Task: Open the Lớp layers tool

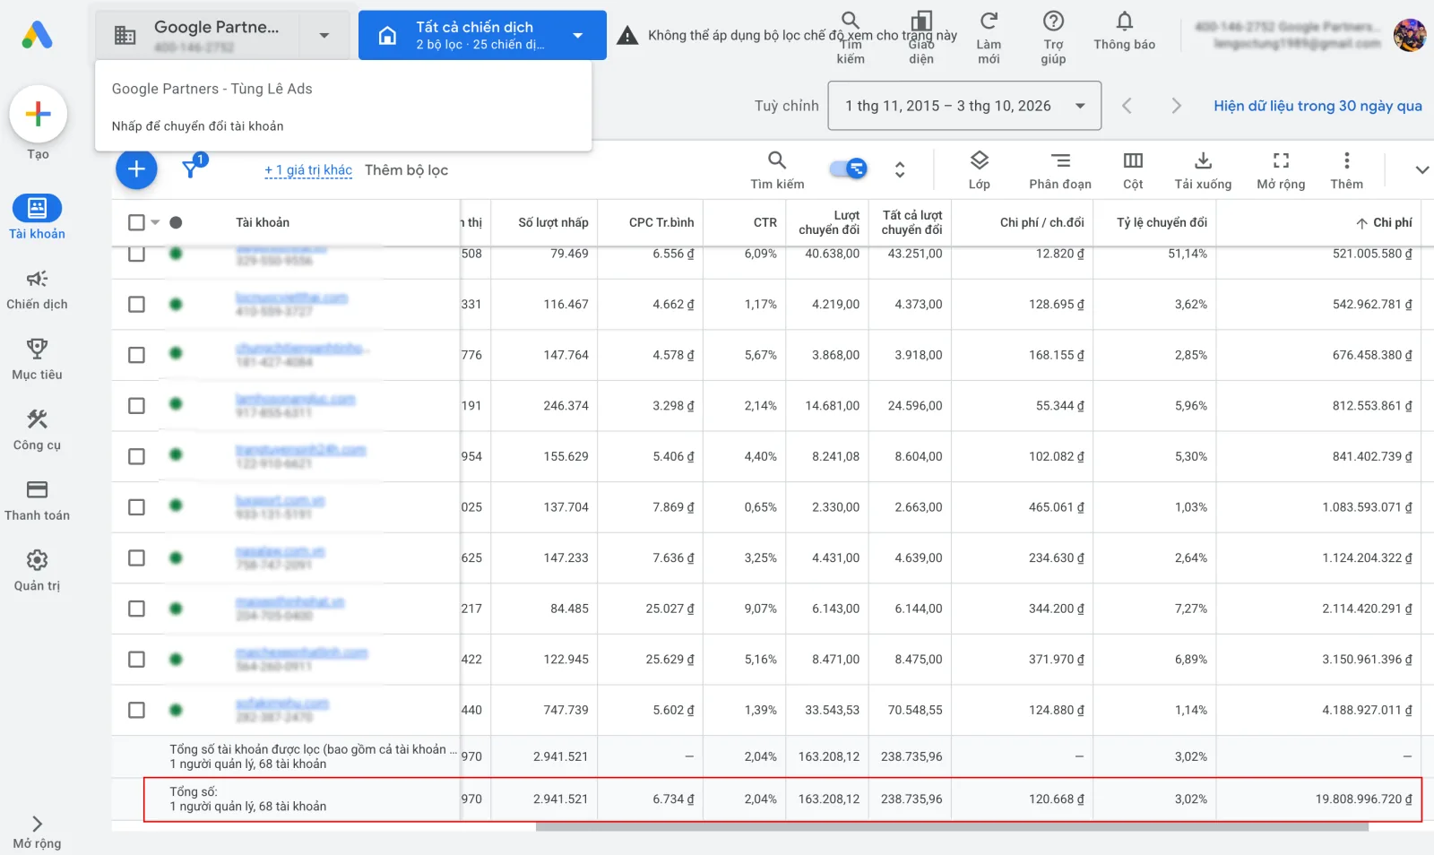Action: pyautogui.click(x=980, y=169)
